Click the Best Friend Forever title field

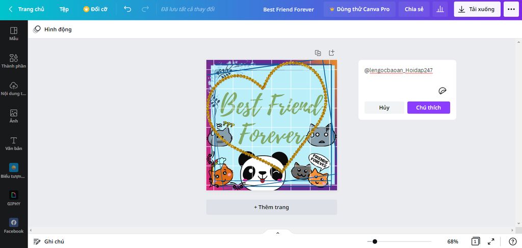point(289,9)
